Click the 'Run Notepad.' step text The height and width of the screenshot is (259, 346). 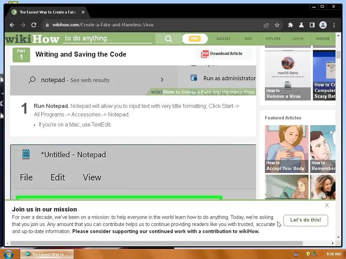51,106
